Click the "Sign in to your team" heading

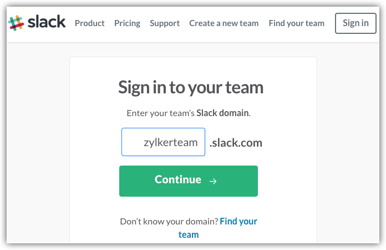191,87
